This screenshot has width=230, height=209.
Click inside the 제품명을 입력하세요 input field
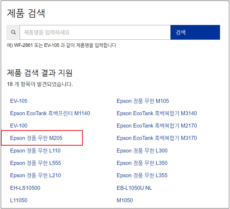(x=79, y=32)
